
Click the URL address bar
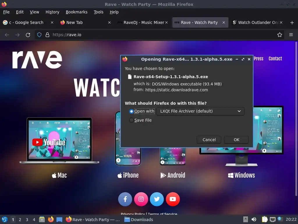point(160,35)
